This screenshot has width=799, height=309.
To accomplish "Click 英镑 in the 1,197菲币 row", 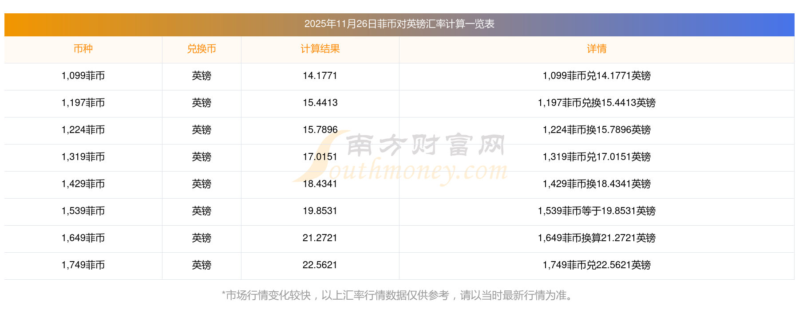I will coord(202,103).
